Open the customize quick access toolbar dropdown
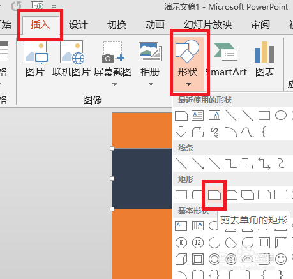 (54, 7)
